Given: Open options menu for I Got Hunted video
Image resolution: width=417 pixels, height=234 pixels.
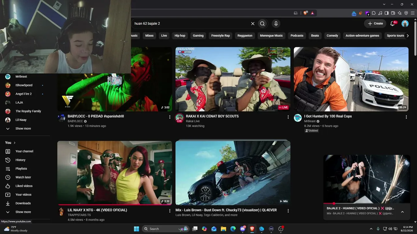Looking at the screenshot, I should tap(406, 117).
